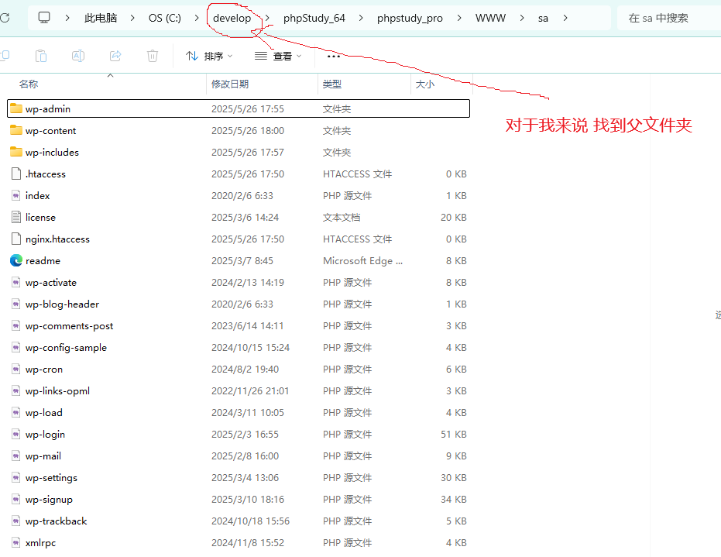Click the wp-blog-header PHP file icon

(x=16, y=304)
